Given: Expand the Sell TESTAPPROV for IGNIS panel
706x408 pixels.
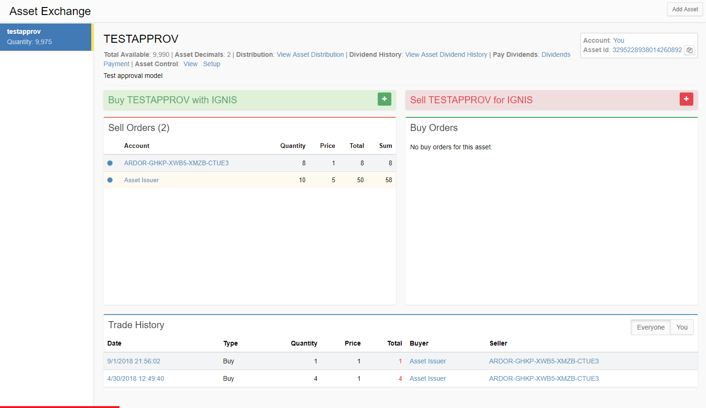Looking at the screenshot, I should click(471, 100).
